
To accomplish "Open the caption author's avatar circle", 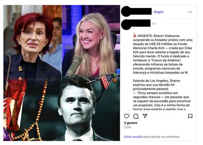I will click(x=126, y=25).
